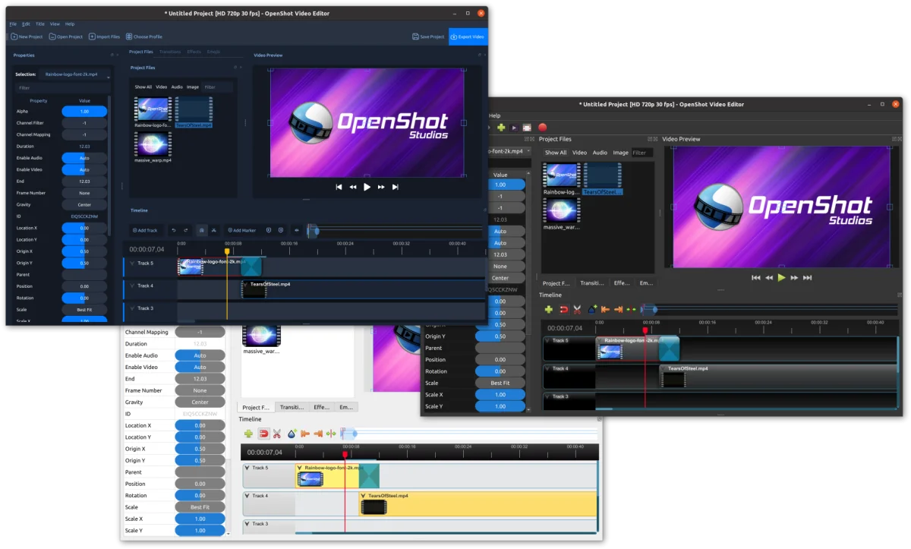
Task: Click Open Project in front window toolbar
Action: click(66, 36)
